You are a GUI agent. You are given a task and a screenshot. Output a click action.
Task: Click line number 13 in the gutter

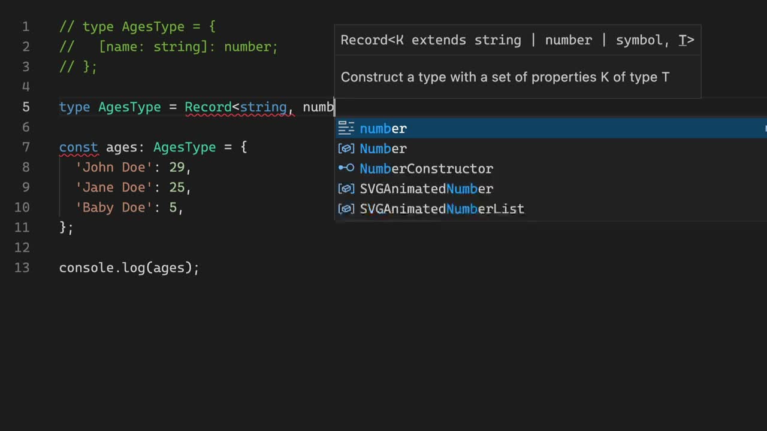click(x=22, y=268)
